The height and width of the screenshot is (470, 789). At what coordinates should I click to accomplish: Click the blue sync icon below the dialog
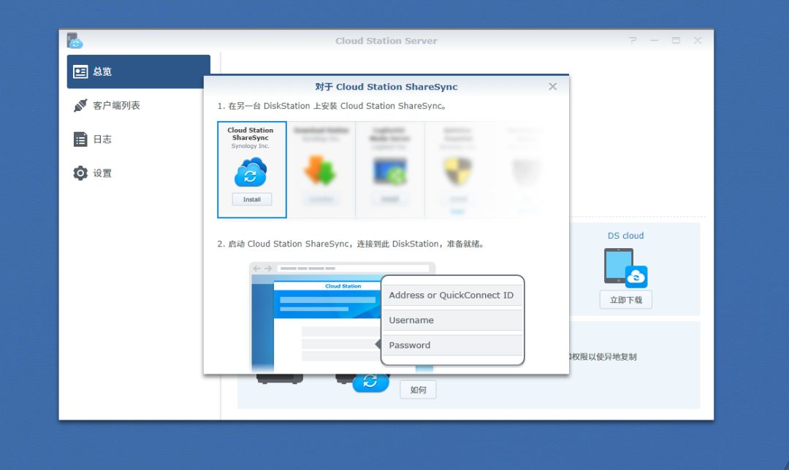(x=370, y=382)
